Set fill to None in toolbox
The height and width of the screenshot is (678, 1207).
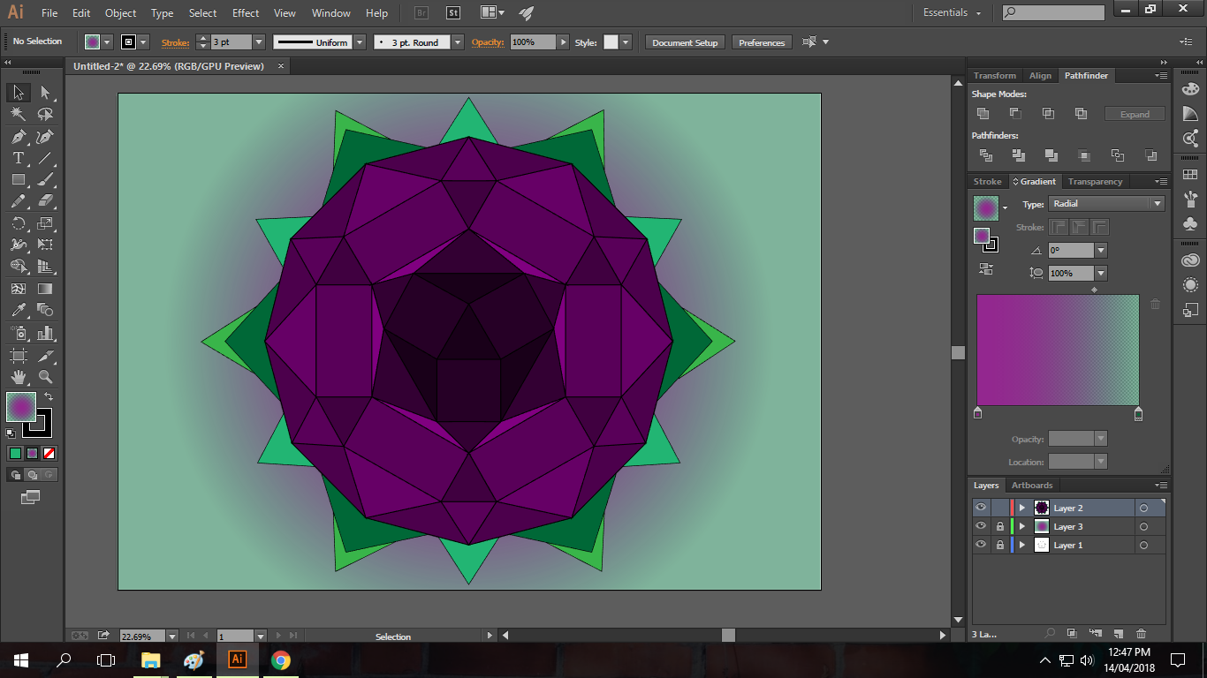pos(49,453)
